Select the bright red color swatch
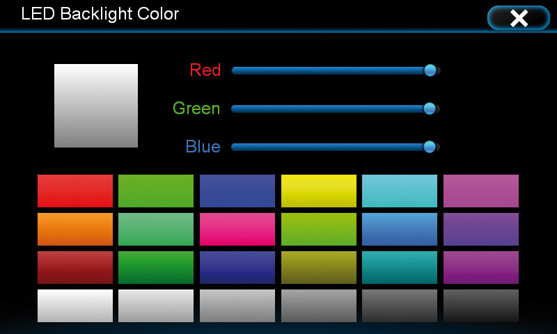This screenshot has width=557, height=334. tap(75, 191)
